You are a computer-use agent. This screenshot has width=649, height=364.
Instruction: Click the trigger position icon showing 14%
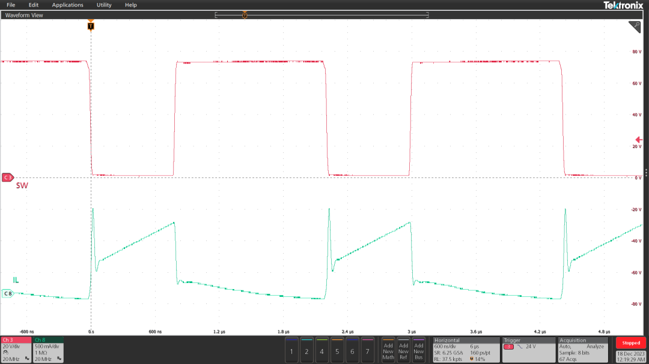click(472, 359)
